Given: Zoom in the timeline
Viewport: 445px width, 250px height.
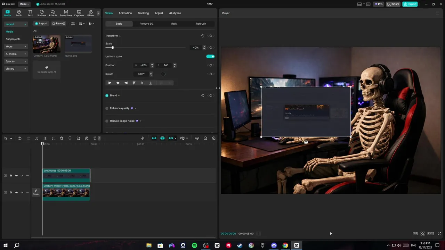Looking at the screenshot, I should coord(214,138).
